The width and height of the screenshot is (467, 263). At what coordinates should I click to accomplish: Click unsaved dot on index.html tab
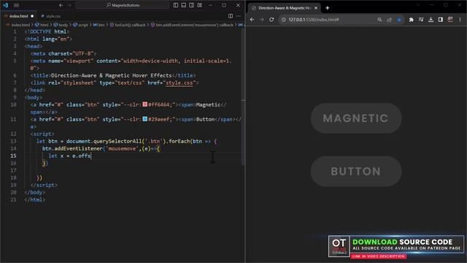coord(32,16)
